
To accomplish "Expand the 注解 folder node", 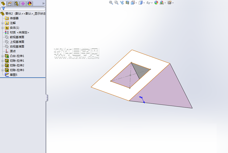I will pos(3,23).
